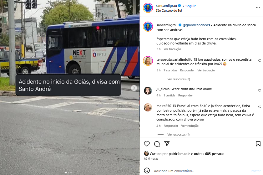Focus the Adicione um comentário field

(201, 171)
